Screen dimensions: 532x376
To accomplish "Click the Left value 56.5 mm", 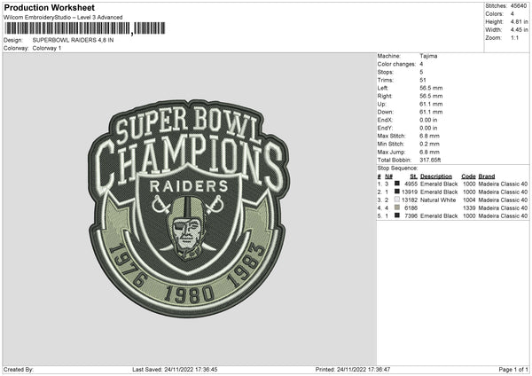I will [431, 88].
